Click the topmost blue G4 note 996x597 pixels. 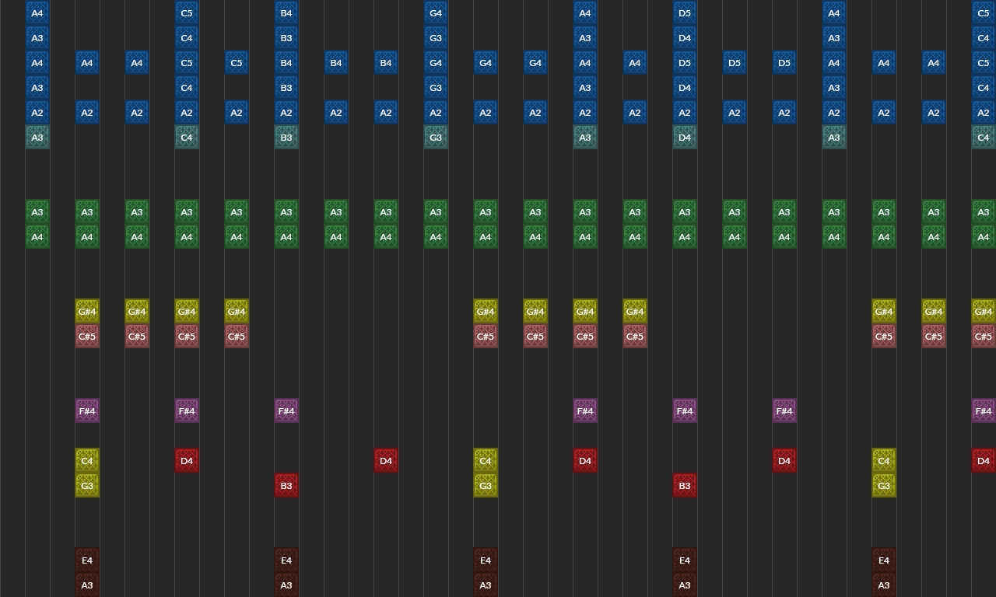coord(436,13)
